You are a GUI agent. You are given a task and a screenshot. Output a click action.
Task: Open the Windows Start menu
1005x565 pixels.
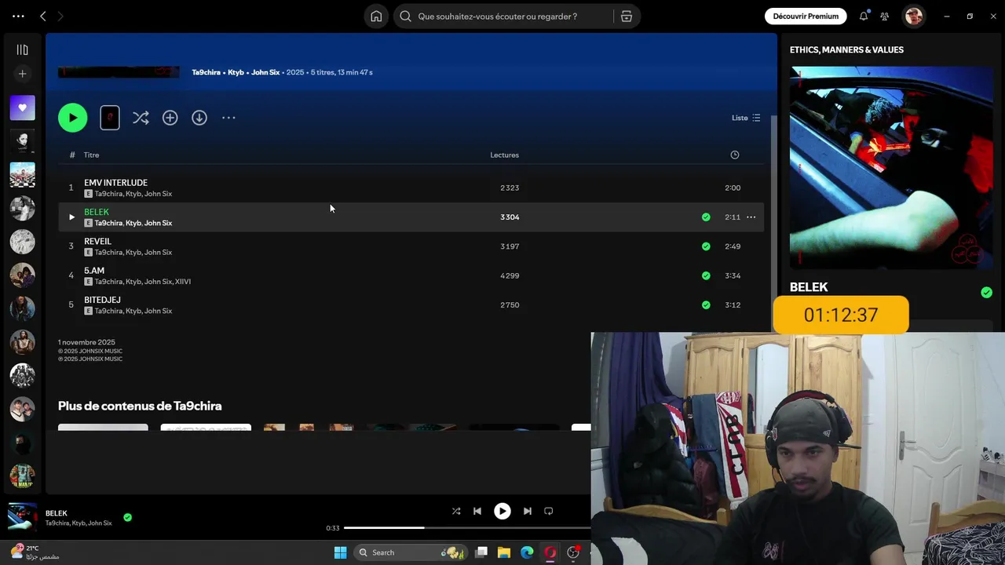pos(340,552)
